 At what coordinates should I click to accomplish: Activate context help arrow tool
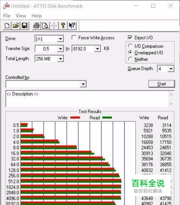[72, 26]
